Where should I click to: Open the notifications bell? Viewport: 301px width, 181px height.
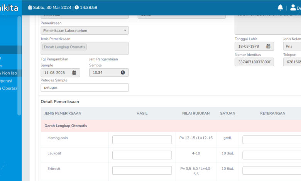(x=280, y=7)
